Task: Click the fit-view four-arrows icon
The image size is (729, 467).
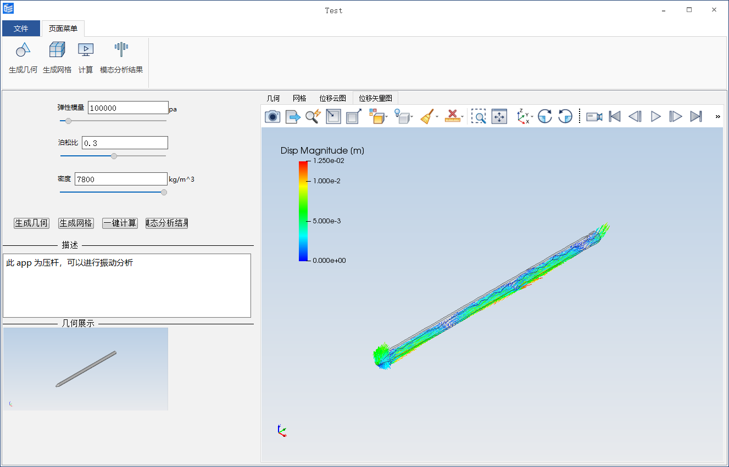Action: coord(499,116)
